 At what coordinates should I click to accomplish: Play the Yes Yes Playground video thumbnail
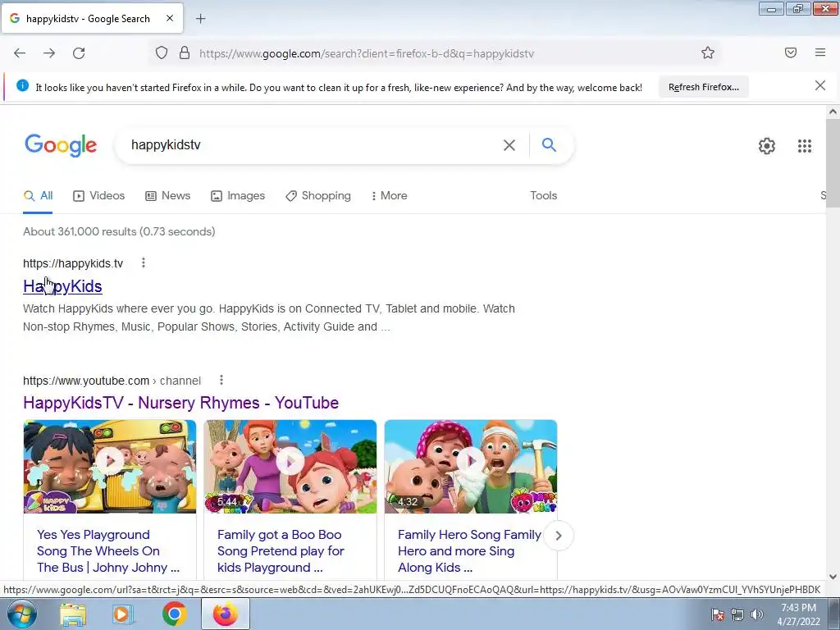[x=110, y=466]
